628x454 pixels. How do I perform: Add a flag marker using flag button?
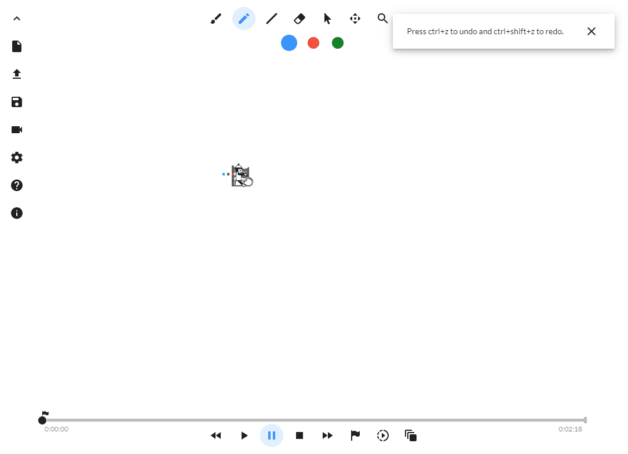coord(355,435)
